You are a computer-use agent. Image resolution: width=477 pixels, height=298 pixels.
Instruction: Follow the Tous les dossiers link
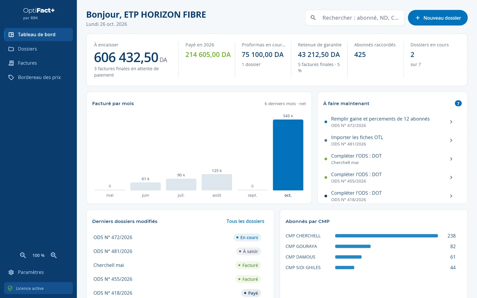[x=245, y=221]
